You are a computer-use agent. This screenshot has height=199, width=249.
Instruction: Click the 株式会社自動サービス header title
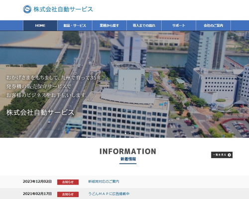point(63,9)
